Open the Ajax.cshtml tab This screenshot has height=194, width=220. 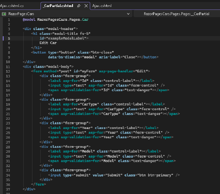click(102, 6)
